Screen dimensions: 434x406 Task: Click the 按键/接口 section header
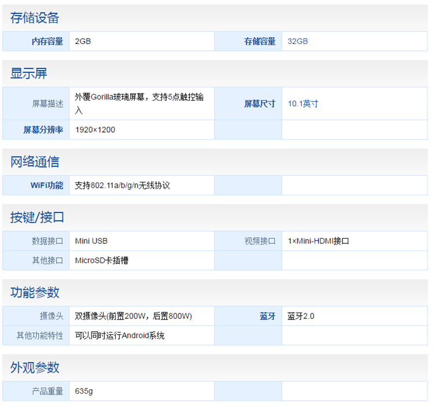pyautogui.click(x=37, y=217)
